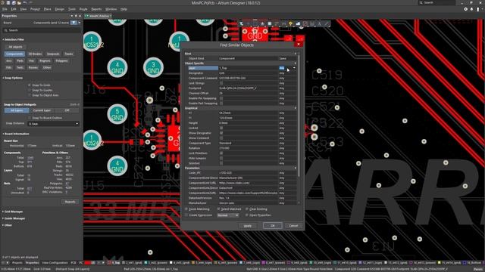Open the Layer row scope dropdown in Find Similar Objects

point(294,68)
